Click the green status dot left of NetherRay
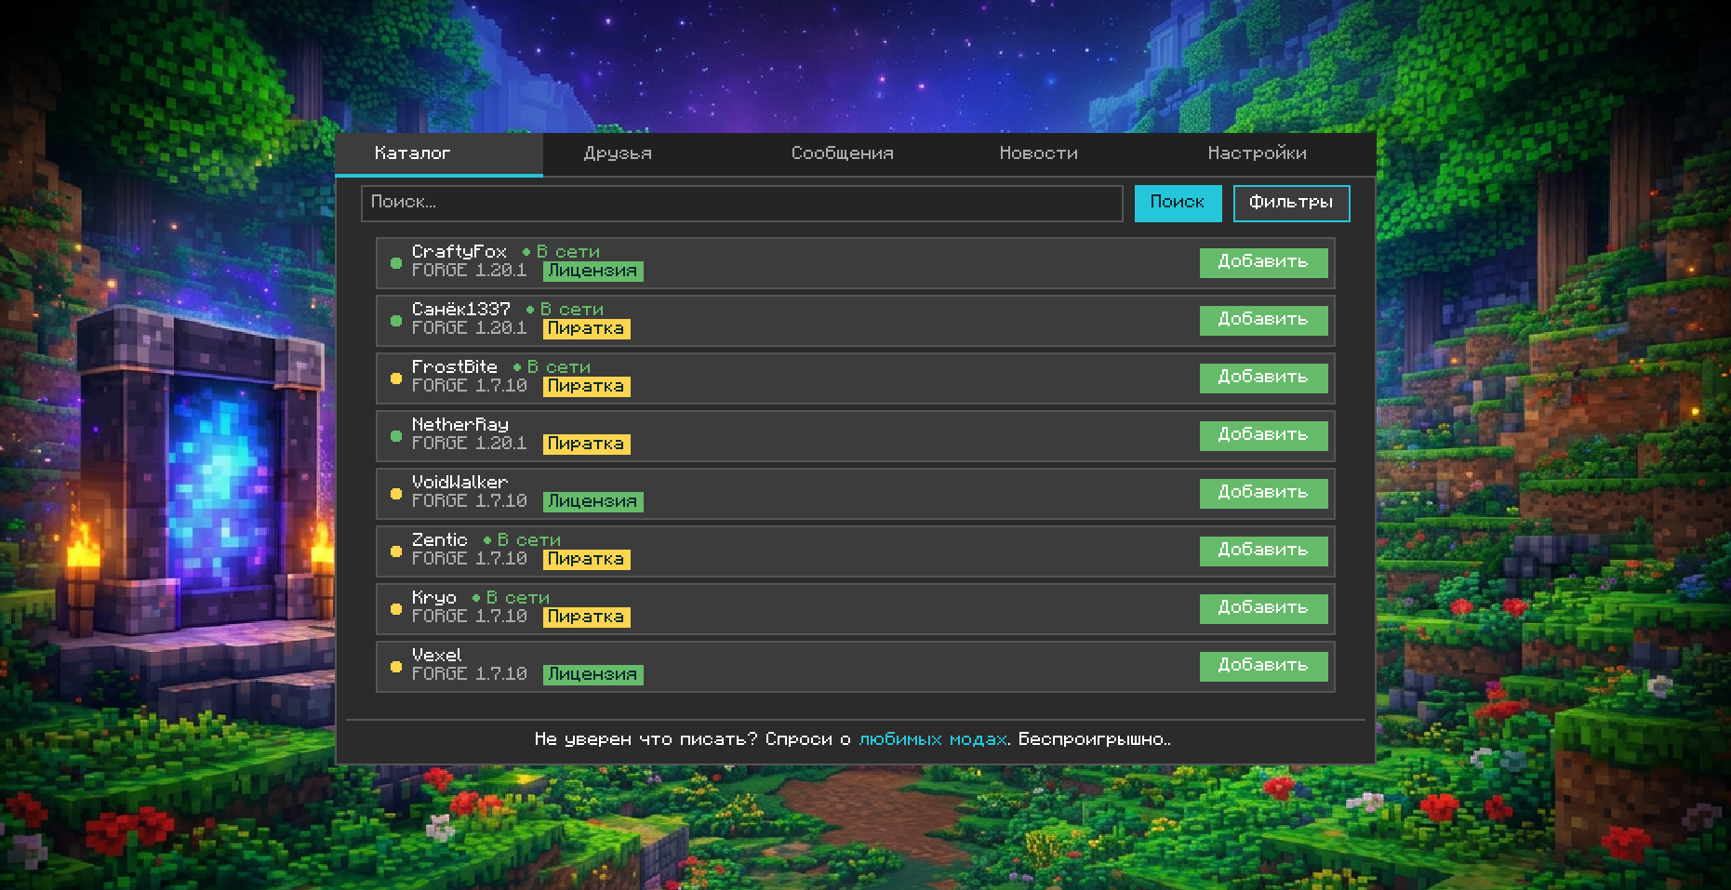This screenshot has width=1731, height=890. 396,436
